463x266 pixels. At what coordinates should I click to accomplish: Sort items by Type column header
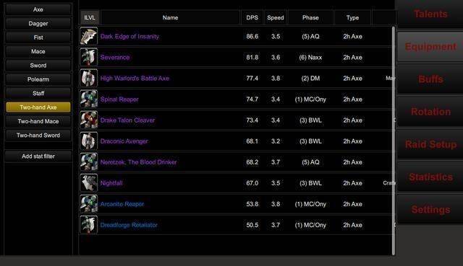pyautogui.click(x=352, y=17)
